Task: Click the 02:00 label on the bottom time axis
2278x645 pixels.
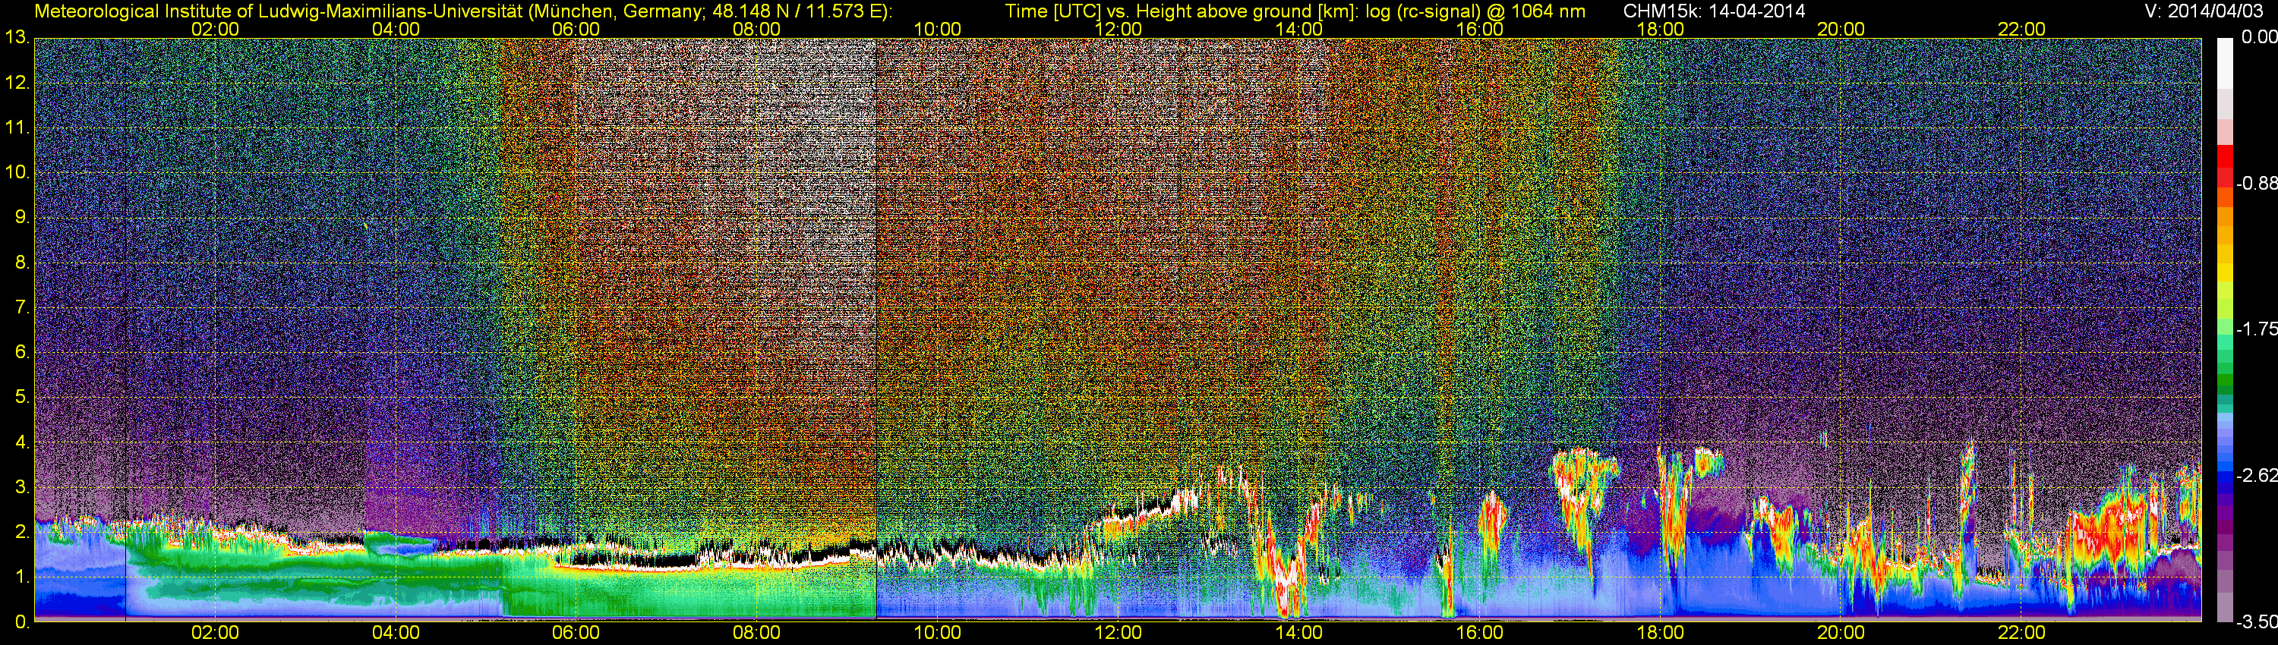Action: tap(215, 633)
